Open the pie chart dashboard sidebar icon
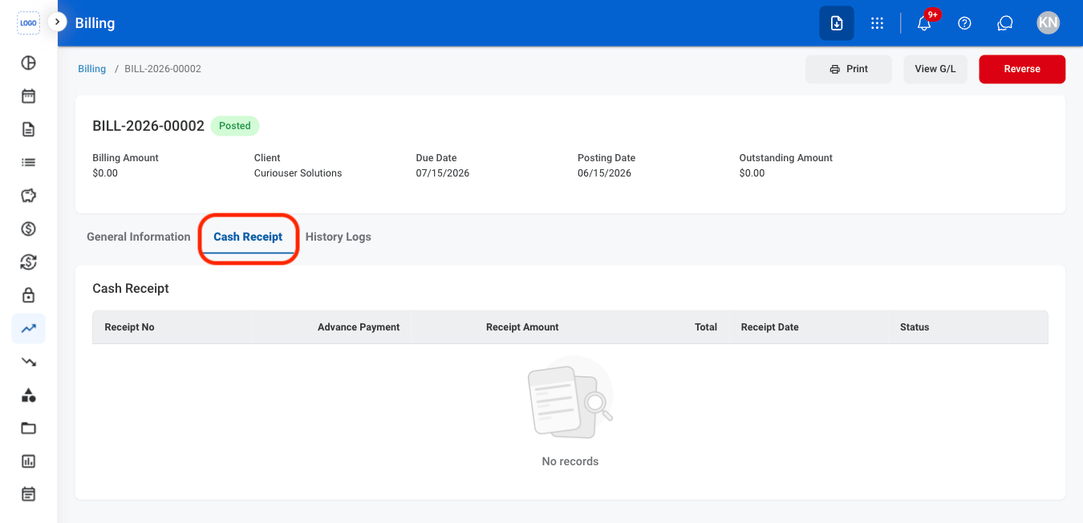Image resolution: width=1083 pixels, height=523 pixels. tap(28, 63)
